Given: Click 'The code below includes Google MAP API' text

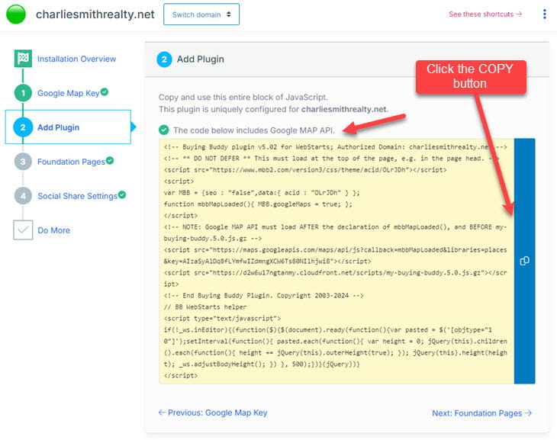Looking at the screenshot, I should tap(253, 130).
